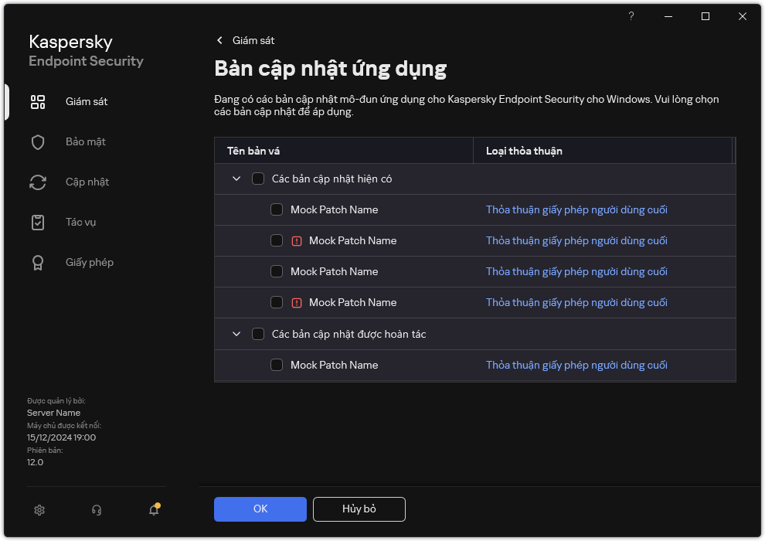This screenshot has width=765, height=541.
Task: Click the support headset icon
Action: [97, 510]
